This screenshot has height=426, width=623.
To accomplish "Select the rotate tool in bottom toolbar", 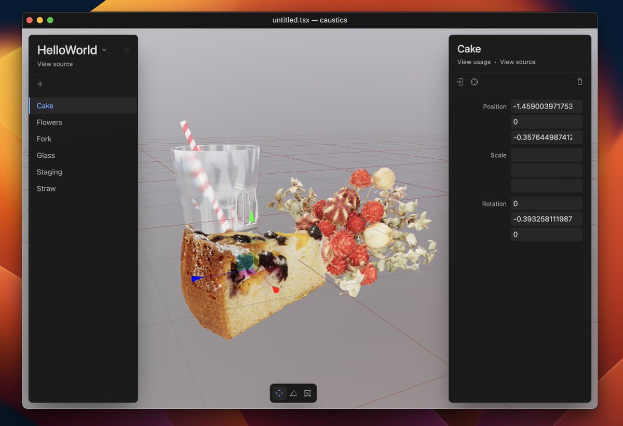I will [x=293, y=393].
